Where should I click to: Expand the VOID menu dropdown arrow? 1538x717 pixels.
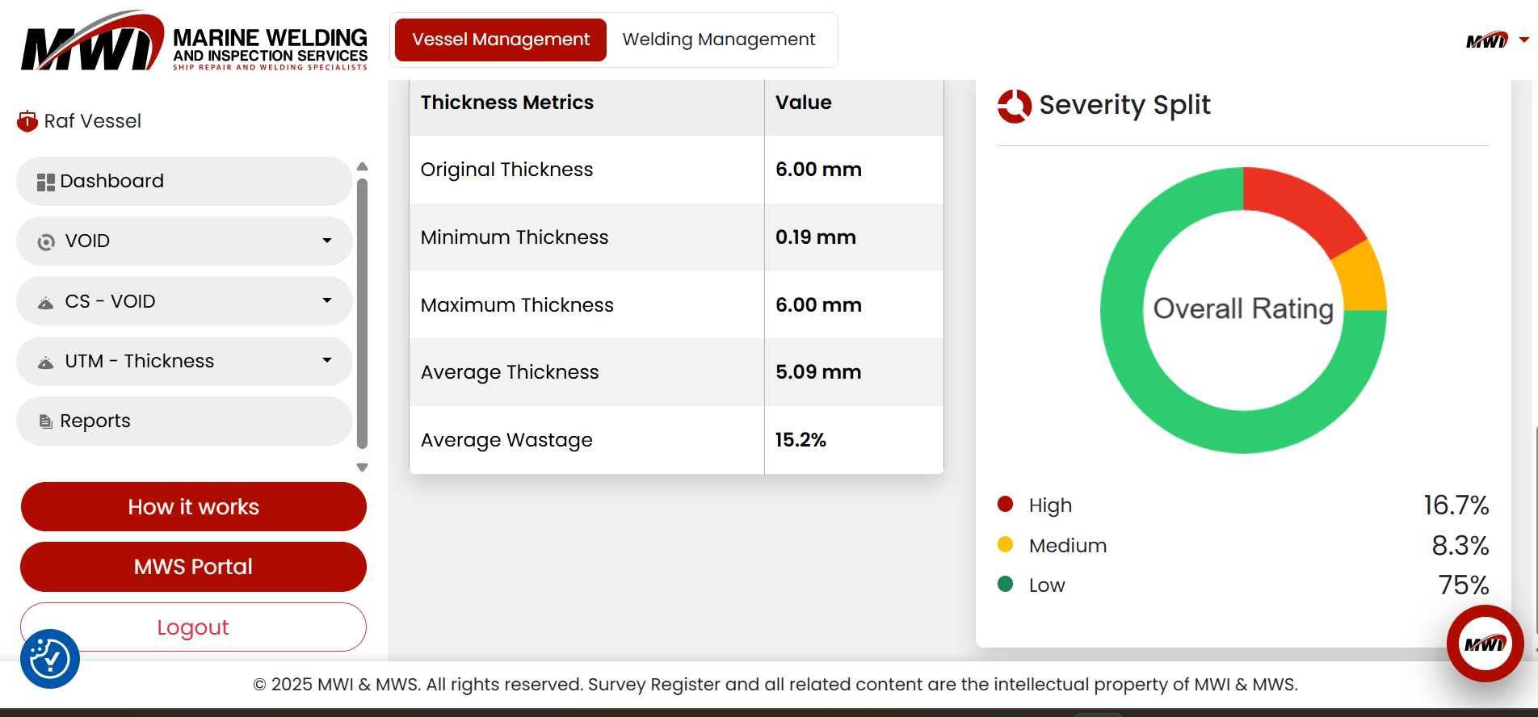(x=327, y=241)
